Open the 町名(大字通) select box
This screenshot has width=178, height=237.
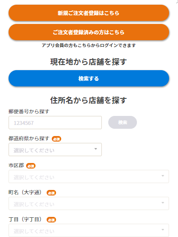89,203
